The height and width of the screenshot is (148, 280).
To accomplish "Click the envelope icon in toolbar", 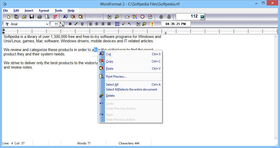I will tap(127, 17).
